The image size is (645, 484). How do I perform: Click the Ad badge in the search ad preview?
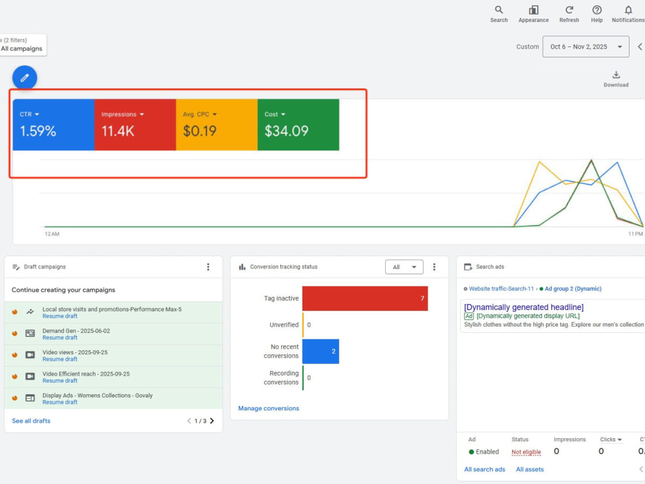pyautogui.click(x=468, y=316)
